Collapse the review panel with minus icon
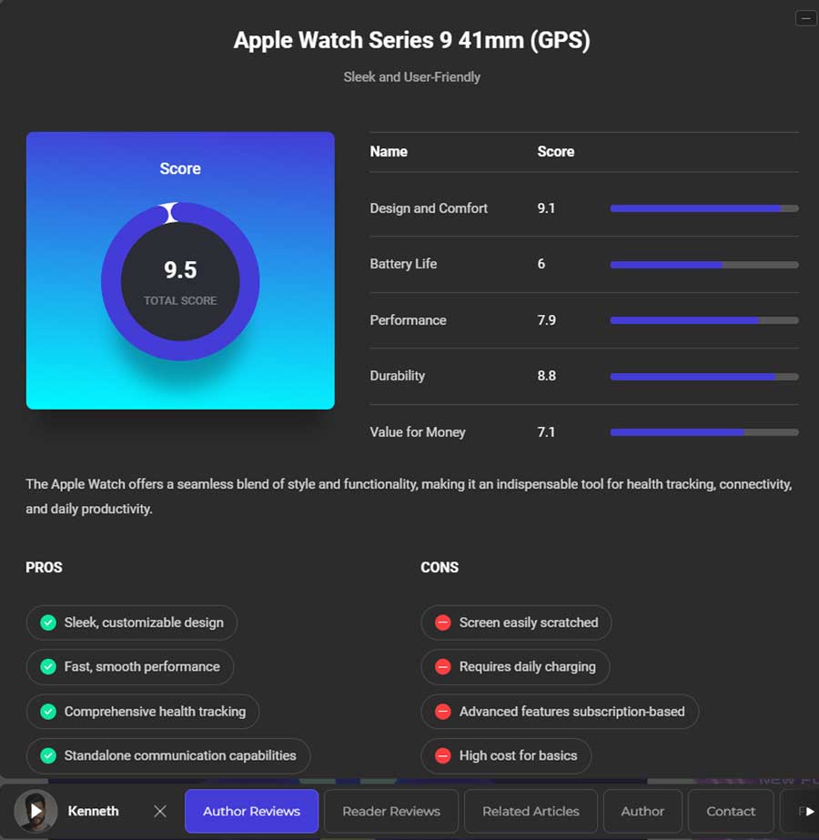This screenshot has height=840, width=819. coord(805,18)
